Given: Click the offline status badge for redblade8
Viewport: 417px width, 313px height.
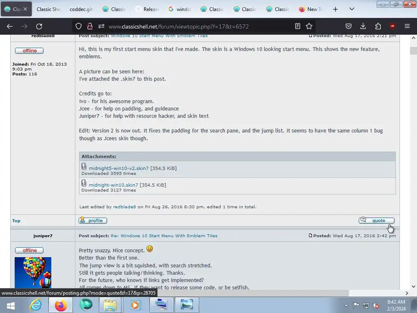Looking at the screenshot, I should [x=29, y=51].
